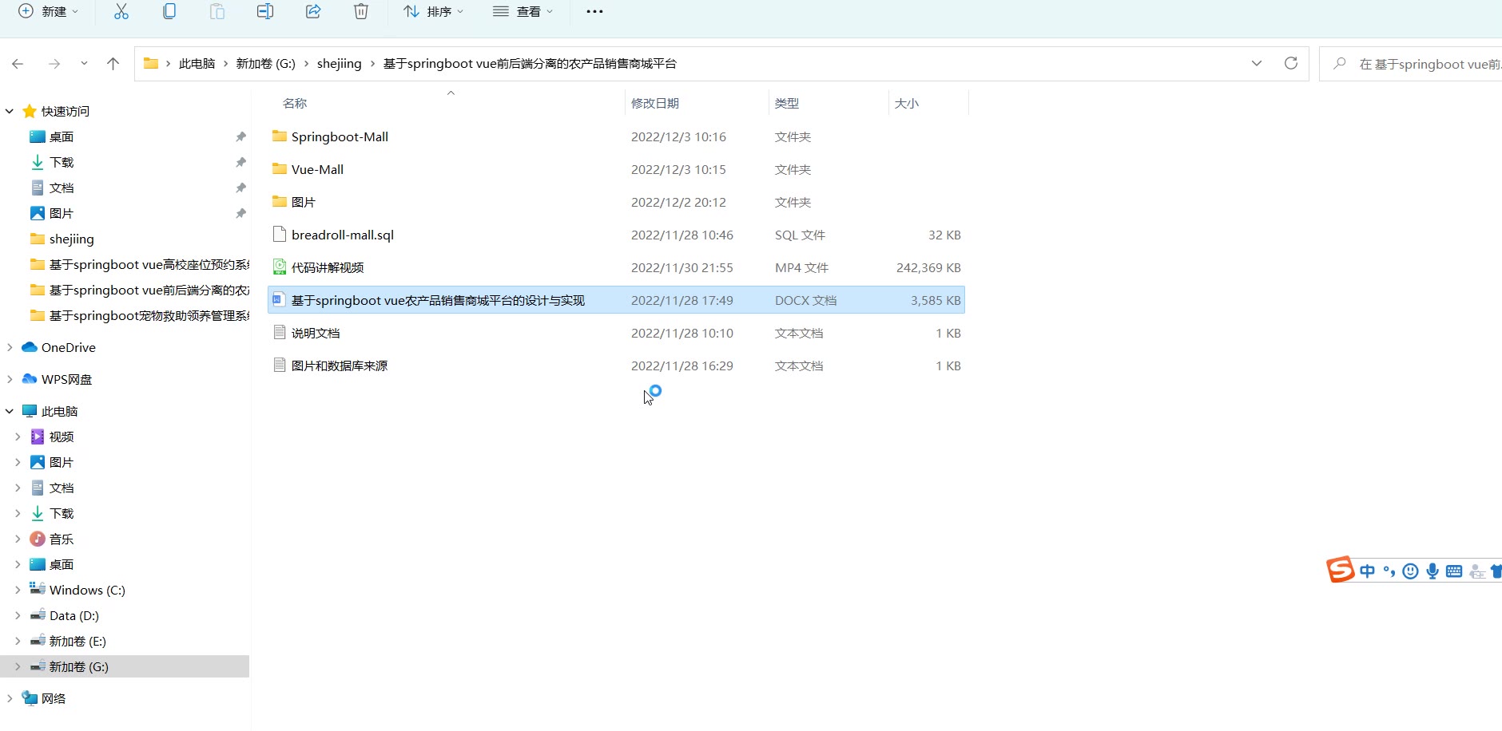Click the Sogou input method S icon
1502x731 pixels.
[1340, 570]
